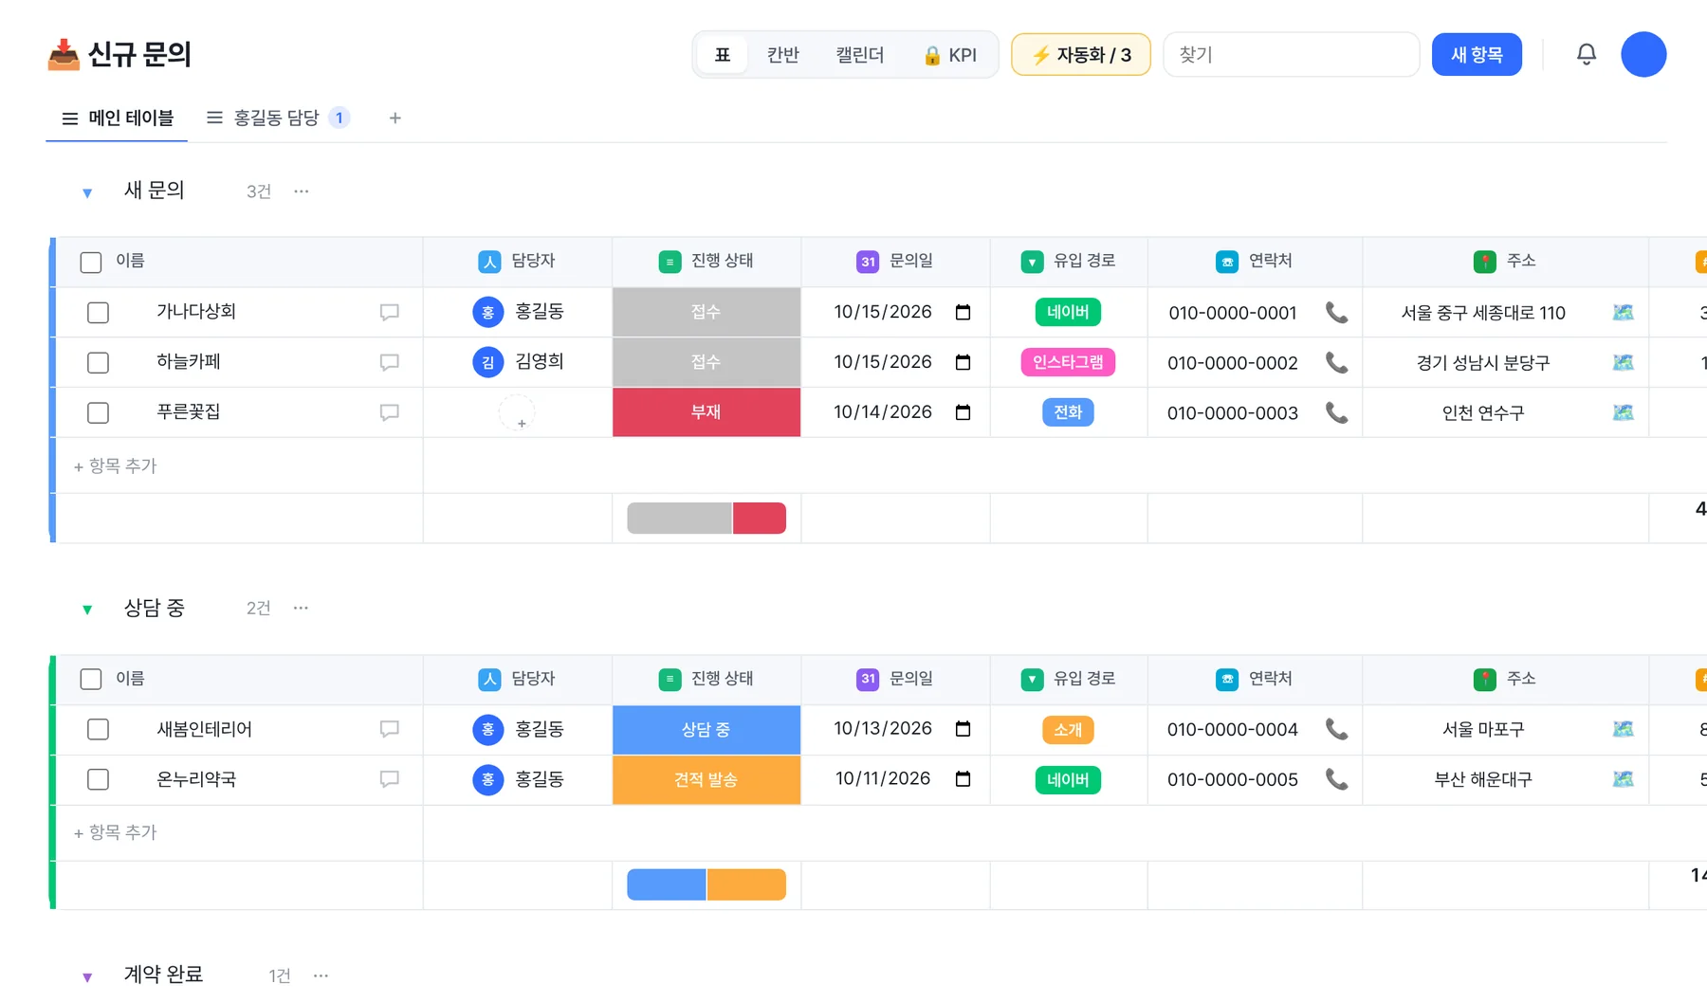Viewport: 1707px width, 1002px height.
Task: Click the 인스타그램 source tag
Action: pyautogui.click(x=1068, y=362)
